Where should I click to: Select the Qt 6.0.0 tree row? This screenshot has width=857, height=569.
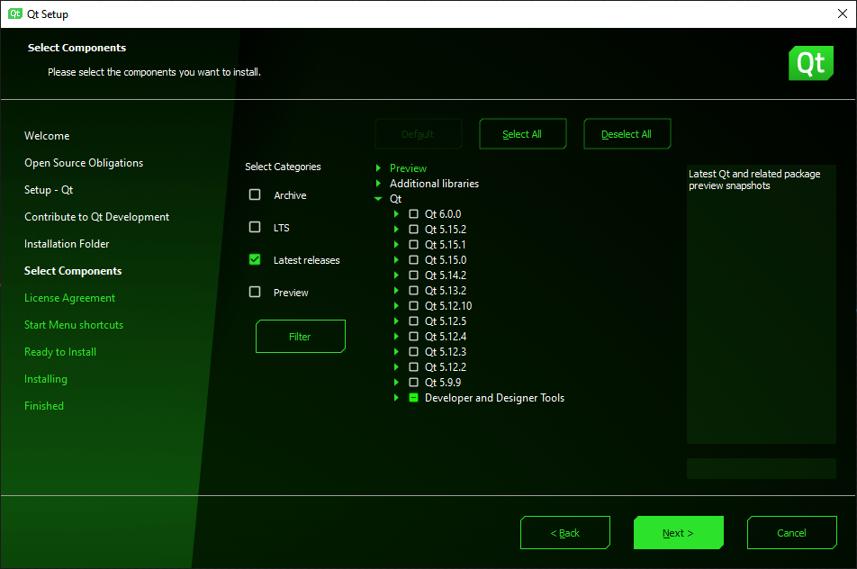[443, 213]
